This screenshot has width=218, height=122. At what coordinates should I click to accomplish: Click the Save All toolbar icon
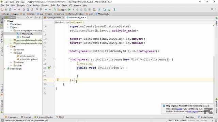(6, 9)
